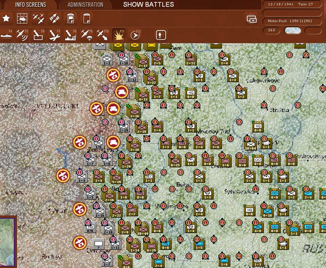The height and width of the screenshot is (268, 326).
Task: Click the Velikie Luki city label
Action: click(x=57, y=106)
